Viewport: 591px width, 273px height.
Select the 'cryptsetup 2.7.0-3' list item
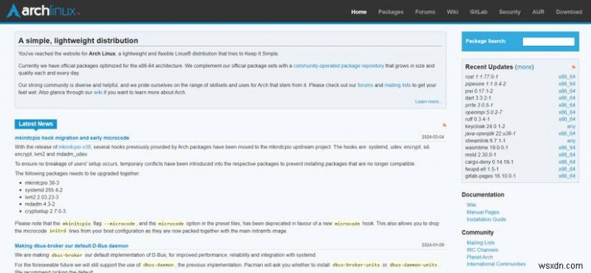click(45, 211)
